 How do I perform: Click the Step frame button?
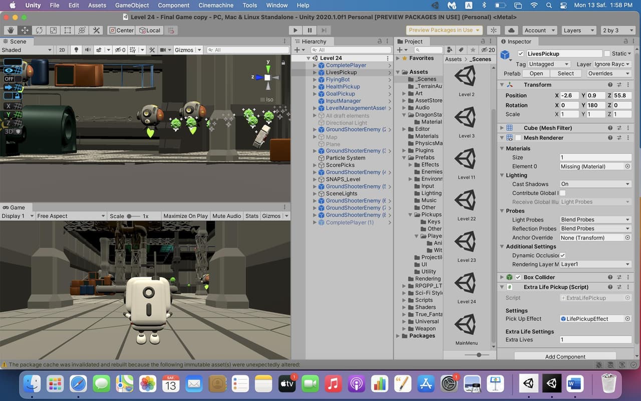point(325,30)
